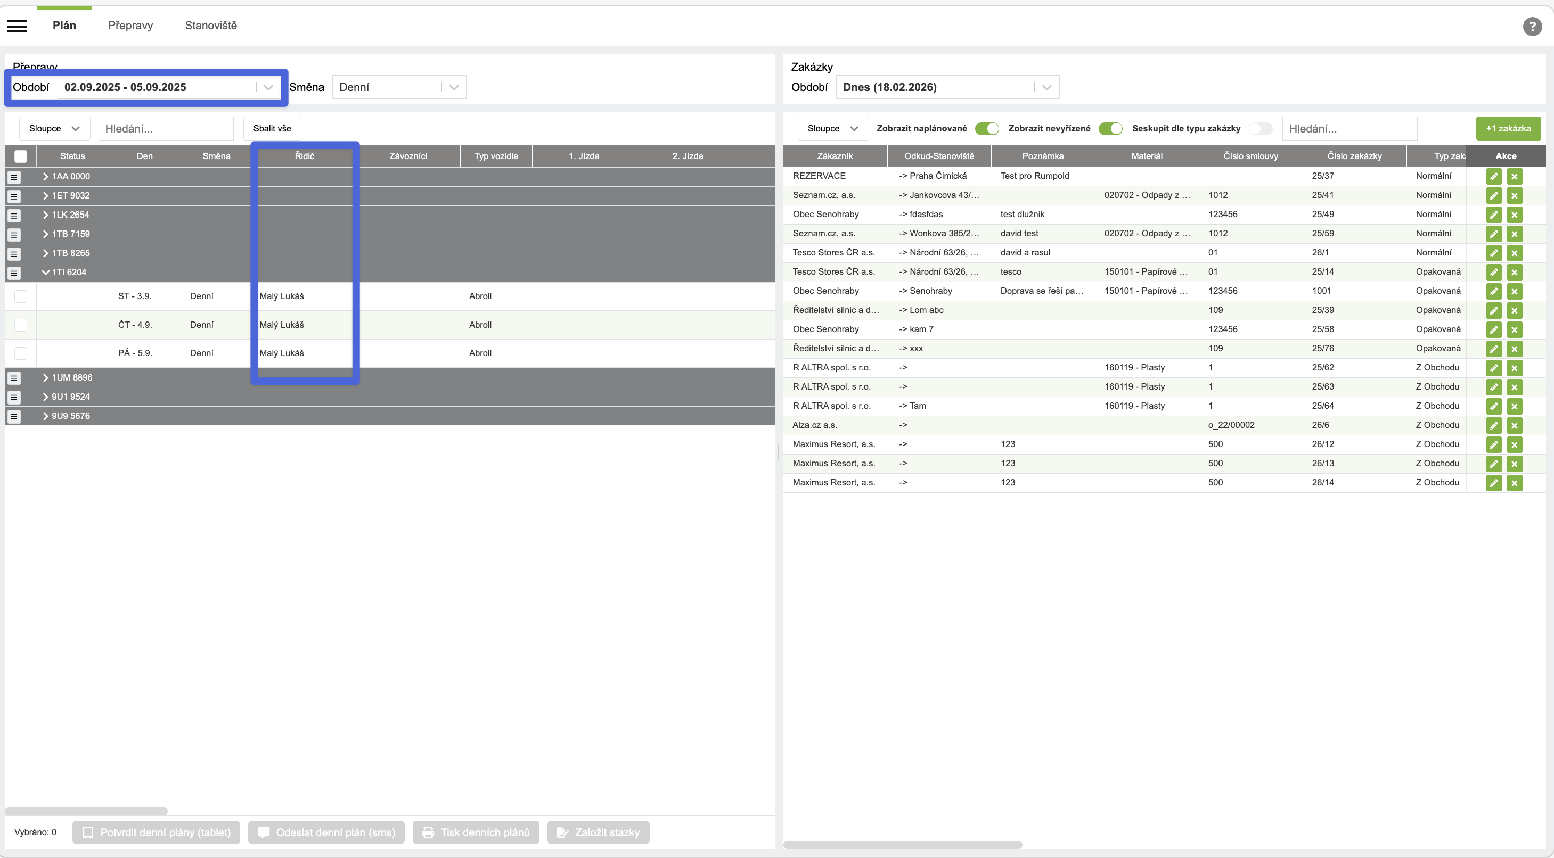Viewport: 1554px width, 858px height.
Task: Open the hamburger main menu
Action: [x=17, y=26]
